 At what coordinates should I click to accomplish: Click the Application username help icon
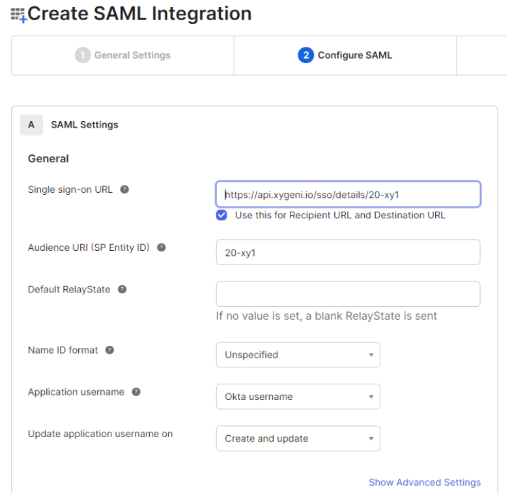point(136,392)
